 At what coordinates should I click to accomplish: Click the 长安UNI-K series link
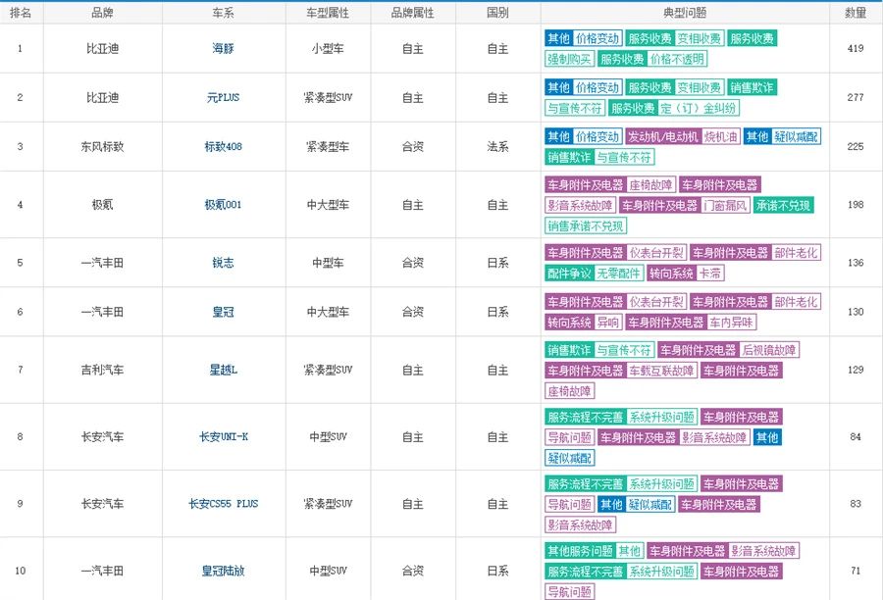224,436
